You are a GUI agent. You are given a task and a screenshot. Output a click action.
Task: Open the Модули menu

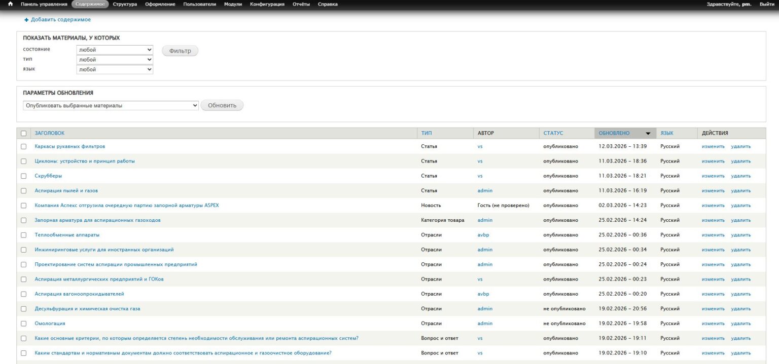233,4
